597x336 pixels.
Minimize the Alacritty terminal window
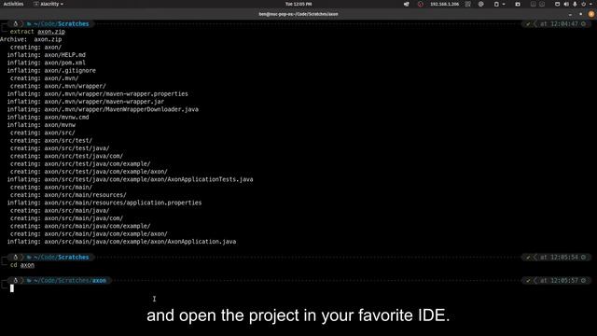click(570, 15)
